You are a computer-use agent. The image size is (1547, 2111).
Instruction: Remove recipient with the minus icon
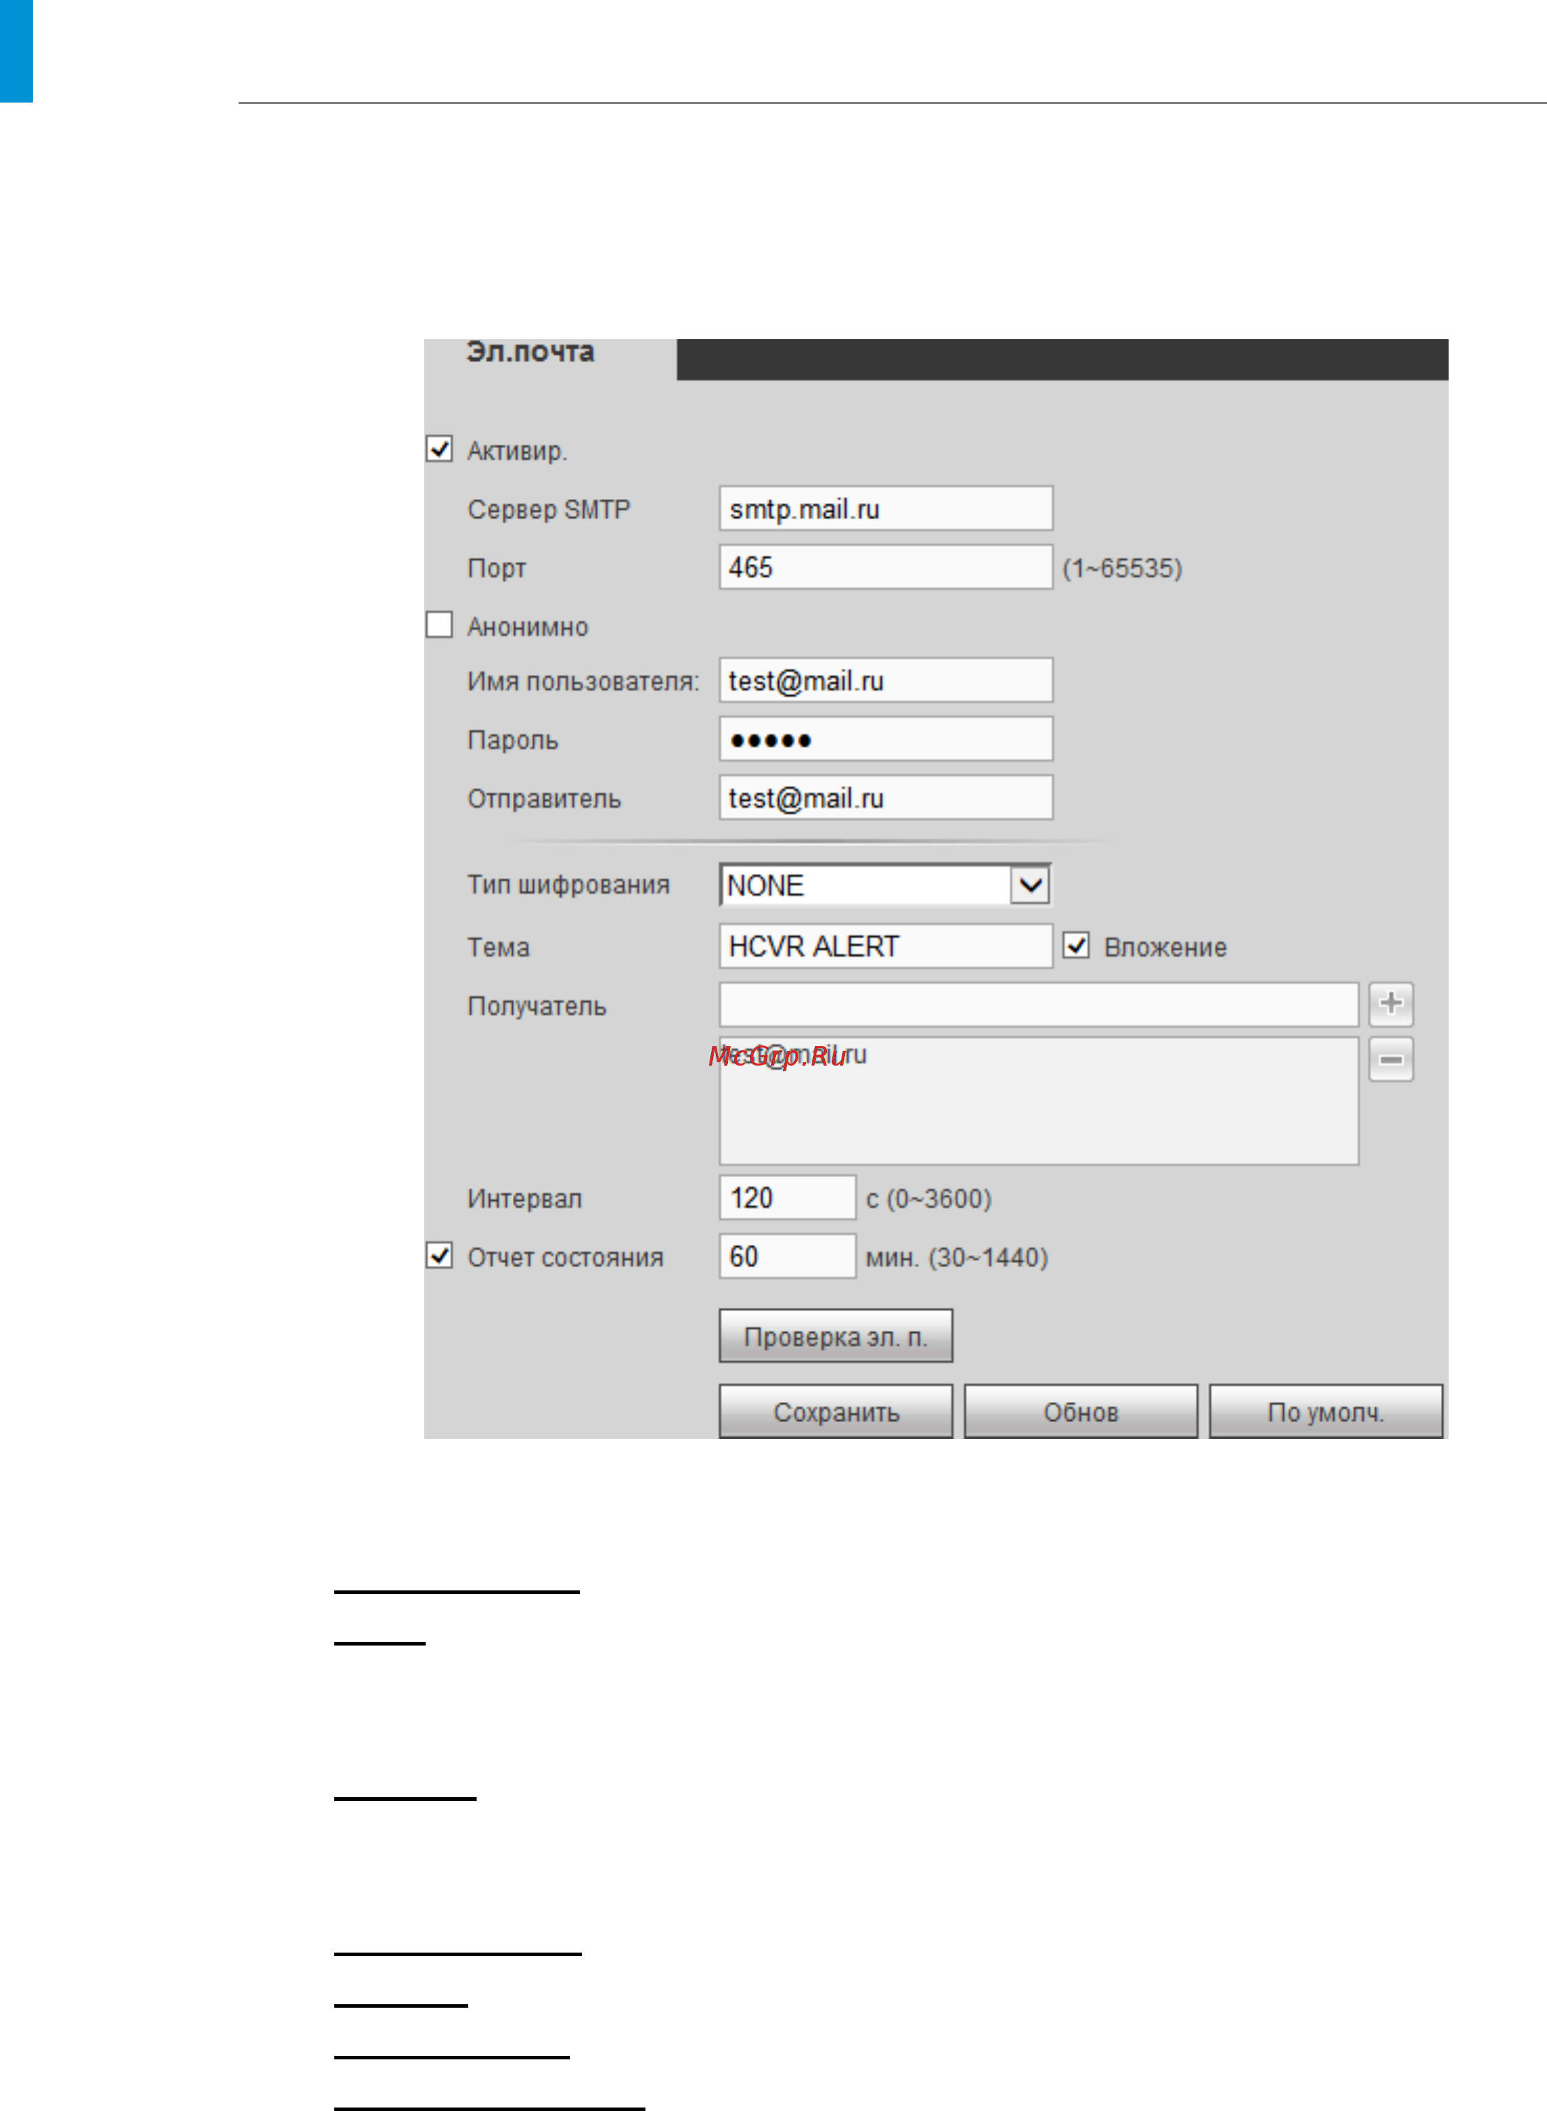click(1391, 1059)
